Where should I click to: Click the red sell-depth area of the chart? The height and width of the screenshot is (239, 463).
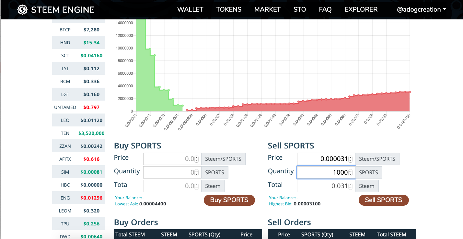coord(324,105)
